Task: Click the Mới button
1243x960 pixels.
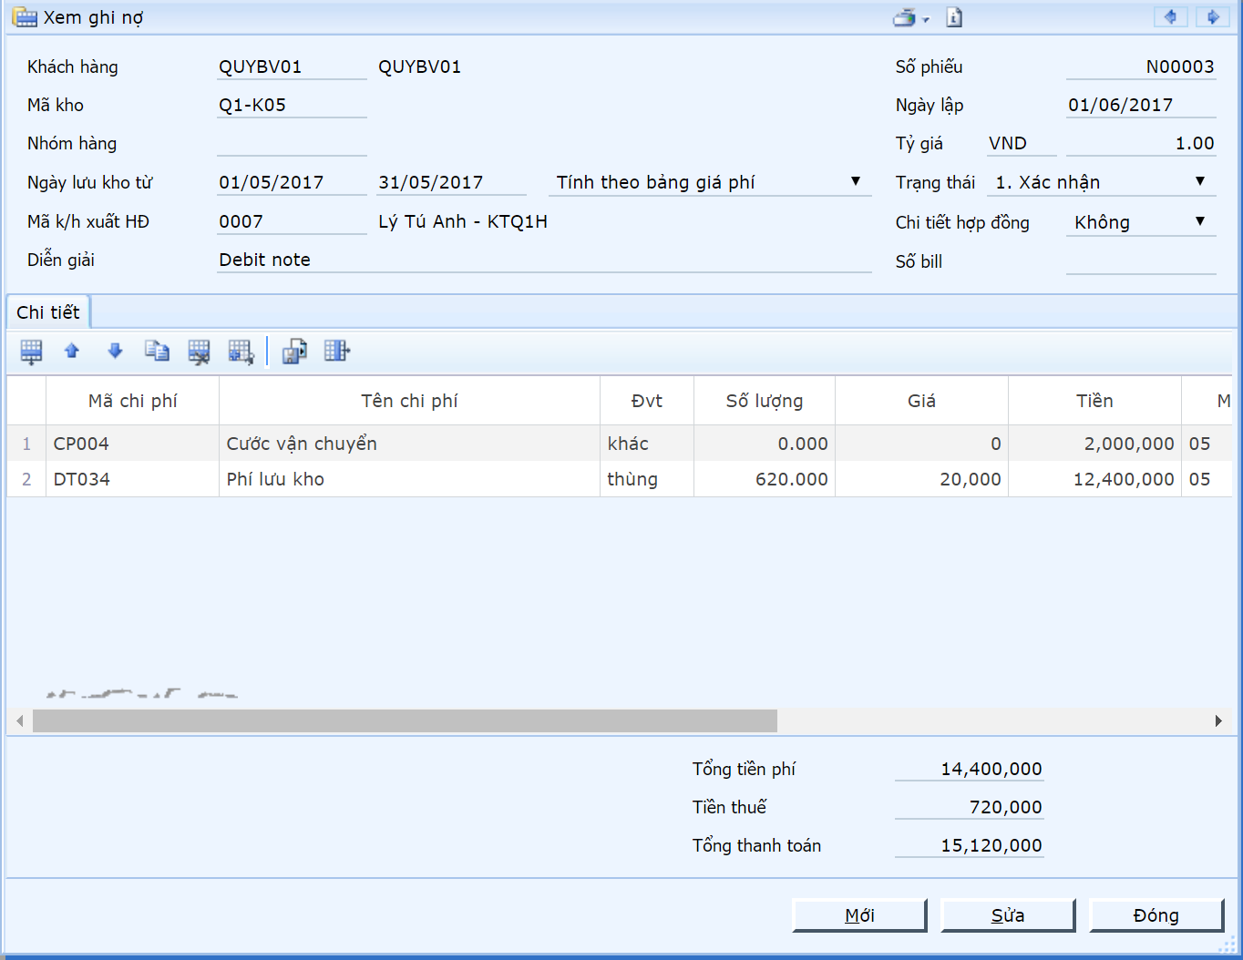Action: click(858, 915)
